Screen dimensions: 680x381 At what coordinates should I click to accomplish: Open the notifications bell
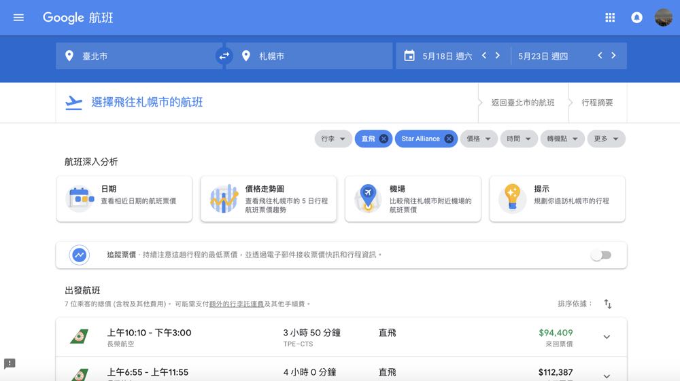point(636,18)
